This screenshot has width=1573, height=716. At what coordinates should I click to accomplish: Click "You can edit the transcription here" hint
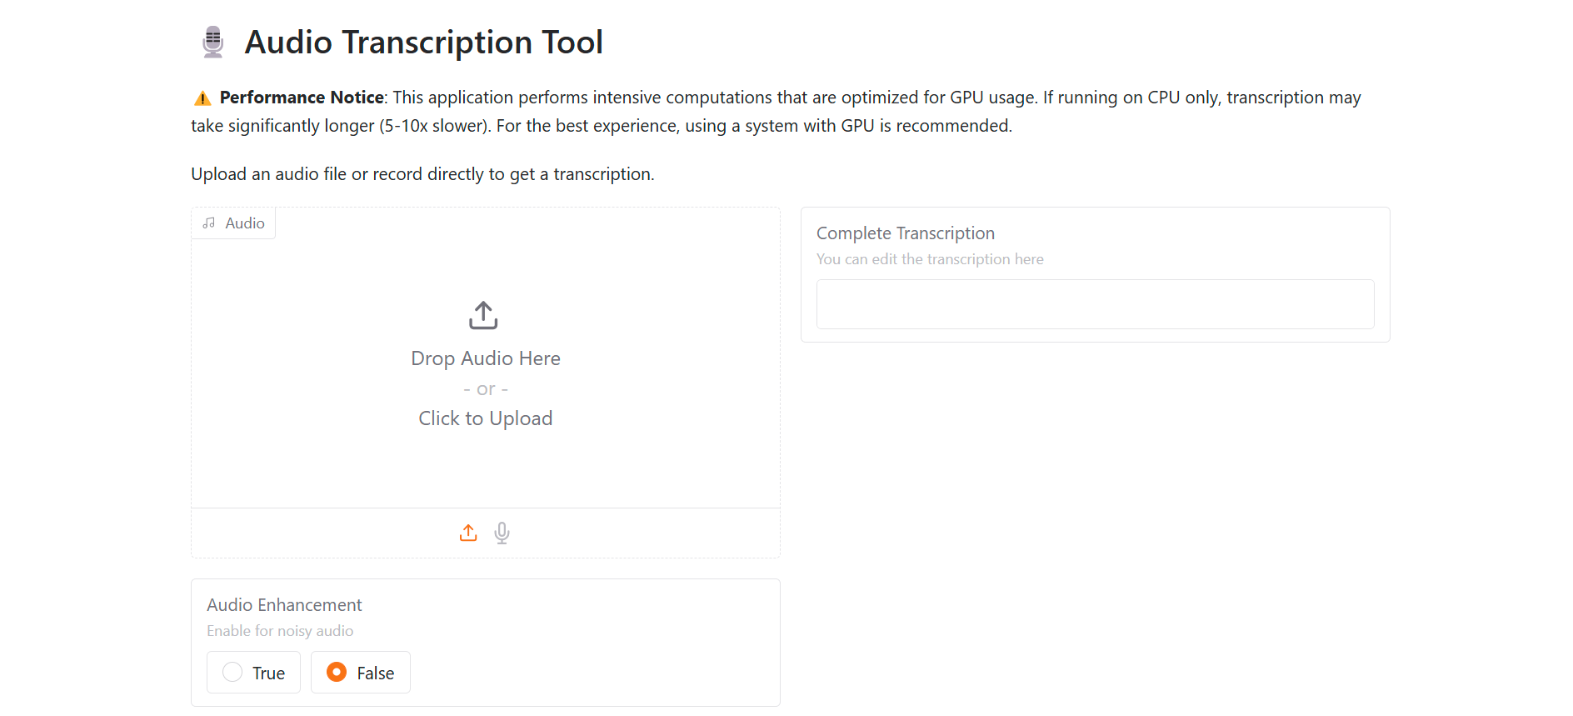(x=930, y=259)
